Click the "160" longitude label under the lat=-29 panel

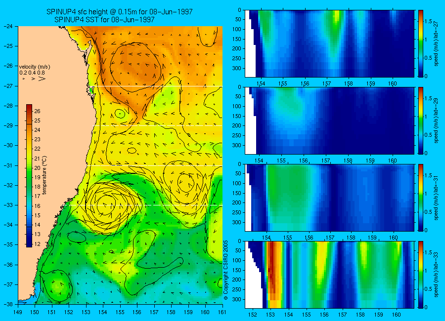click(x=393, y=160)
